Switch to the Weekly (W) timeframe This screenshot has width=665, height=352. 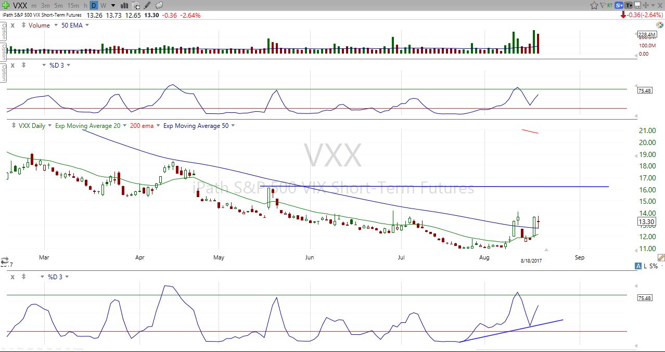point(104,6)
